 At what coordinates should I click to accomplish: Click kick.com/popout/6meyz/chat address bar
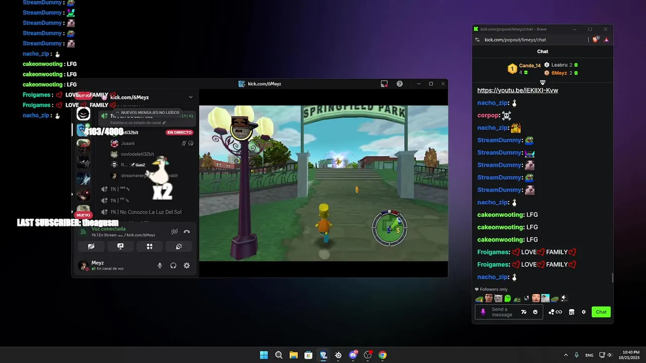coord(515,40)
